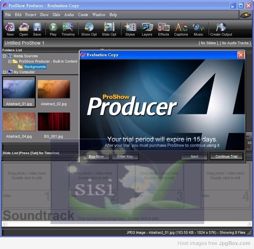Image resolution: width=254 pixels, height=249 pixels.
Task: Open the Slide menu
Action: pyautogui.click(x=56, y=15)
